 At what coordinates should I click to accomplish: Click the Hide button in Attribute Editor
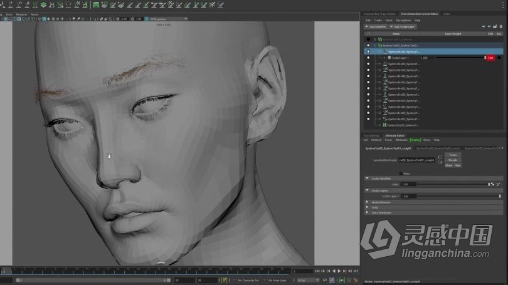click(x=457, y=165)
